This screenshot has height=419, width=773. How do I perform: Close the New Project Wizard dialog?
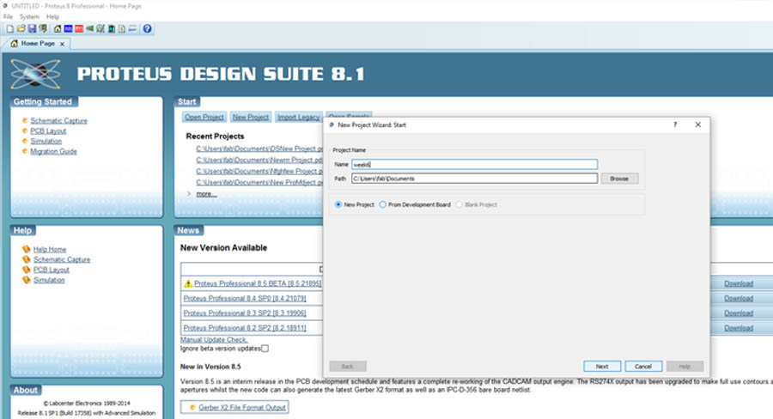click(698, 124)
